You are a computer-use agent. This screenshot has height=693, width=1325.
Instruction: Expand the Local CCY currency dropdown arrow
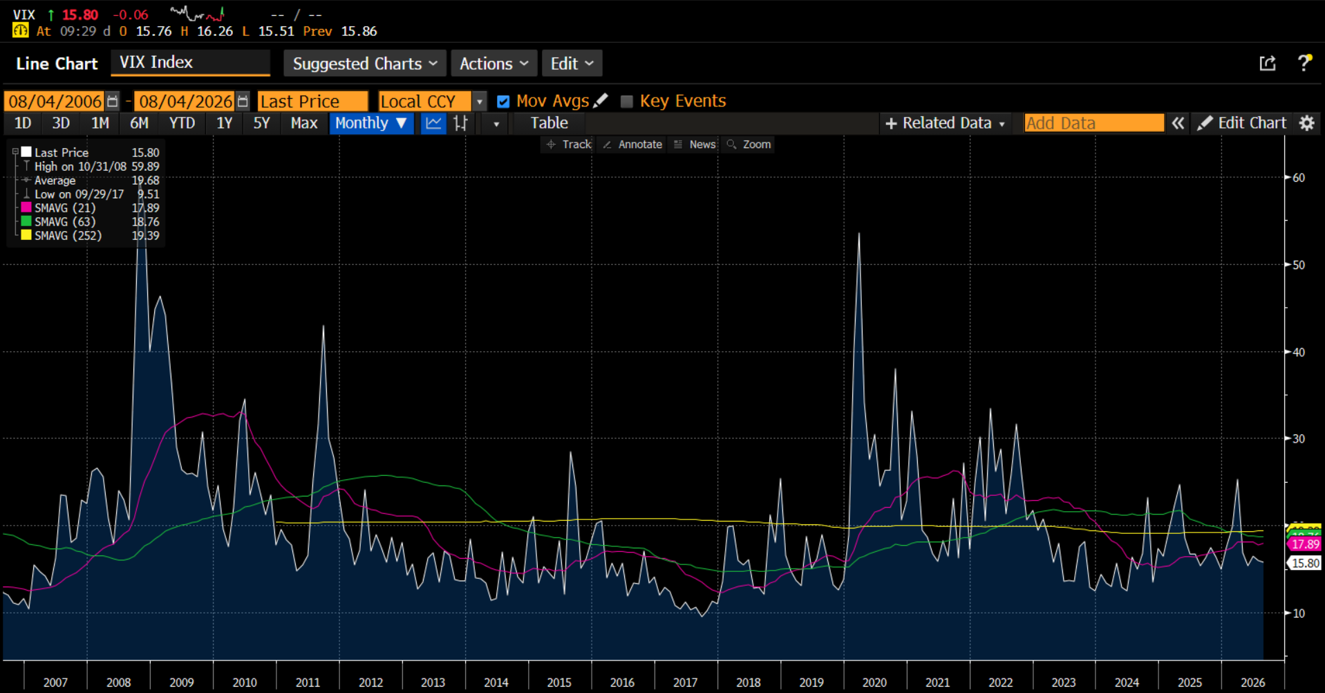click(x=479, y=102)
